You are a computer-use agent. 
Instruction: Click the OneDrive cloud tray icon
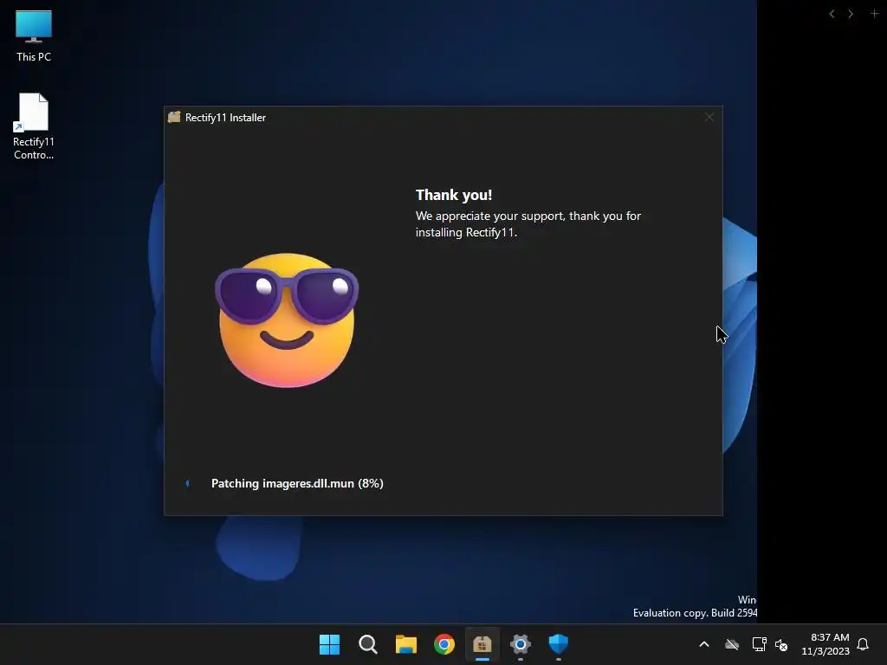pos(732,644)
